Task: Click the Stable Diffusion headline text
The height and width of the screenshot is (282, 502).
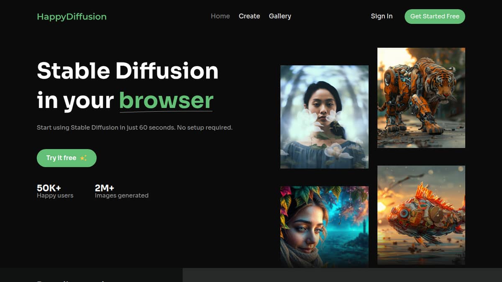Action: 128,71
